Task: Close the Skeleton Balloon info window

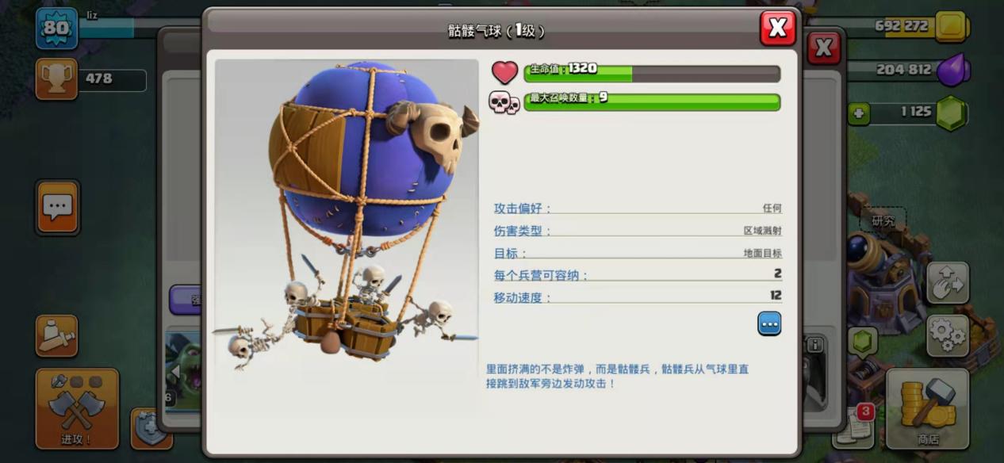Action: coord(778,29)
